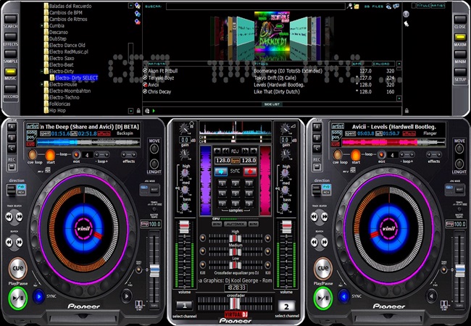Image resolution: width=471 pixels, height=326 pixels.
Task: Click the AUTOMIX button
Action: (235, 224)
